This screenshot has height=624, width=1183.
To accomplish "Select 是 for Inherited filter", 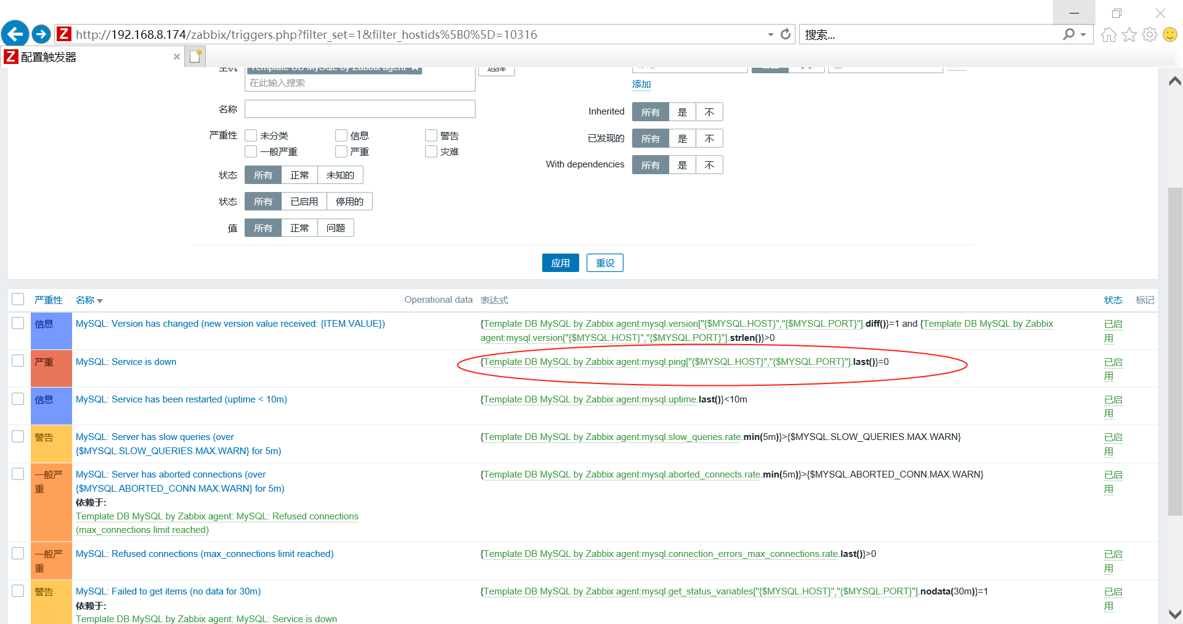I will pyautogui.click(x=682, y=112).
